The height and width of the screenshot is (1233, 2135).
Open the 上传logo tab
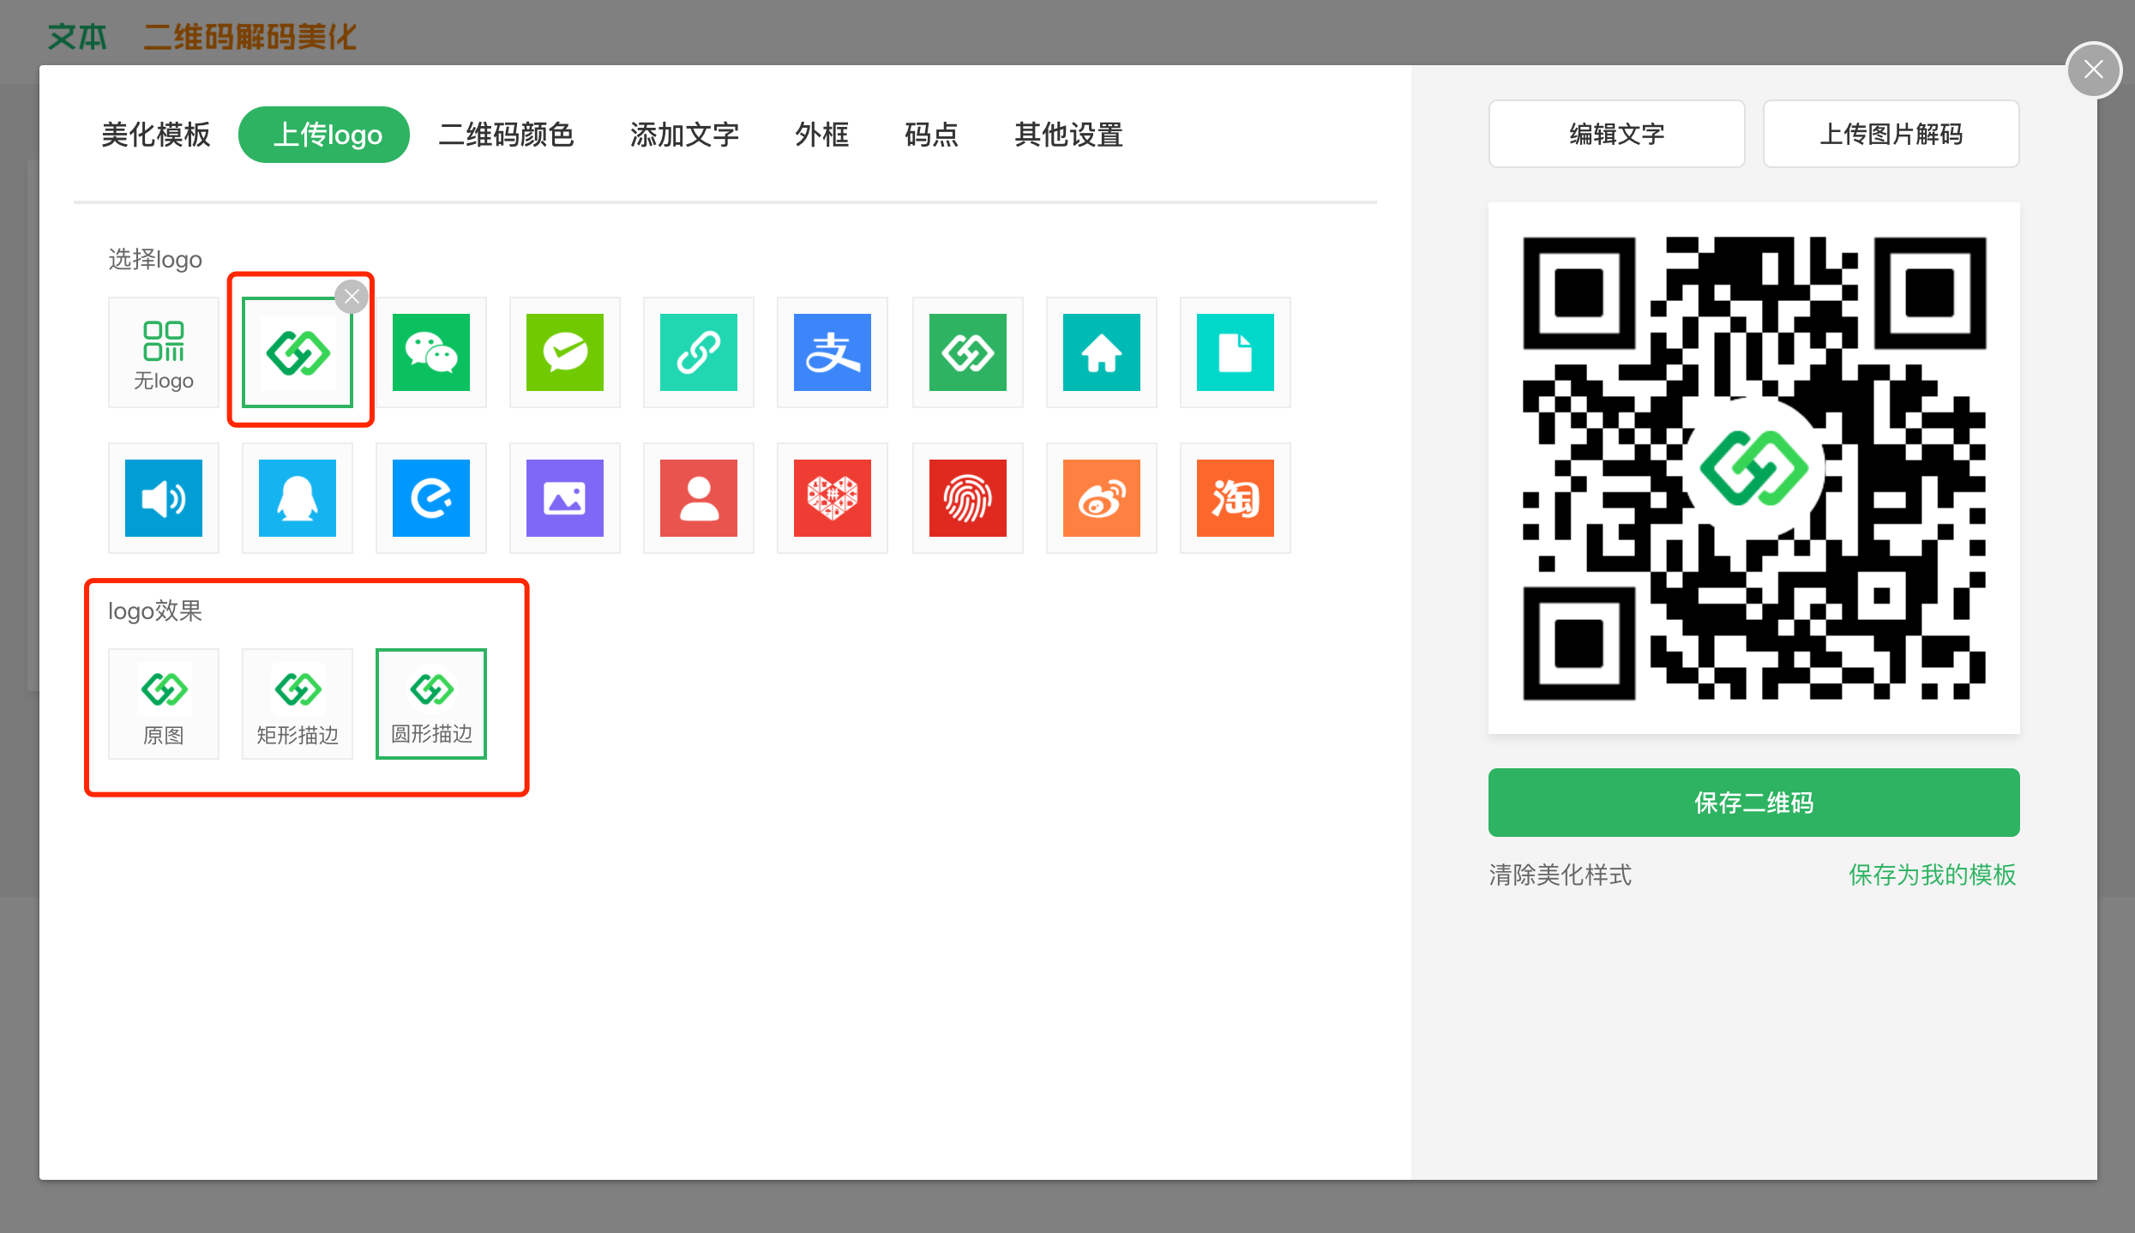(324, 135)
